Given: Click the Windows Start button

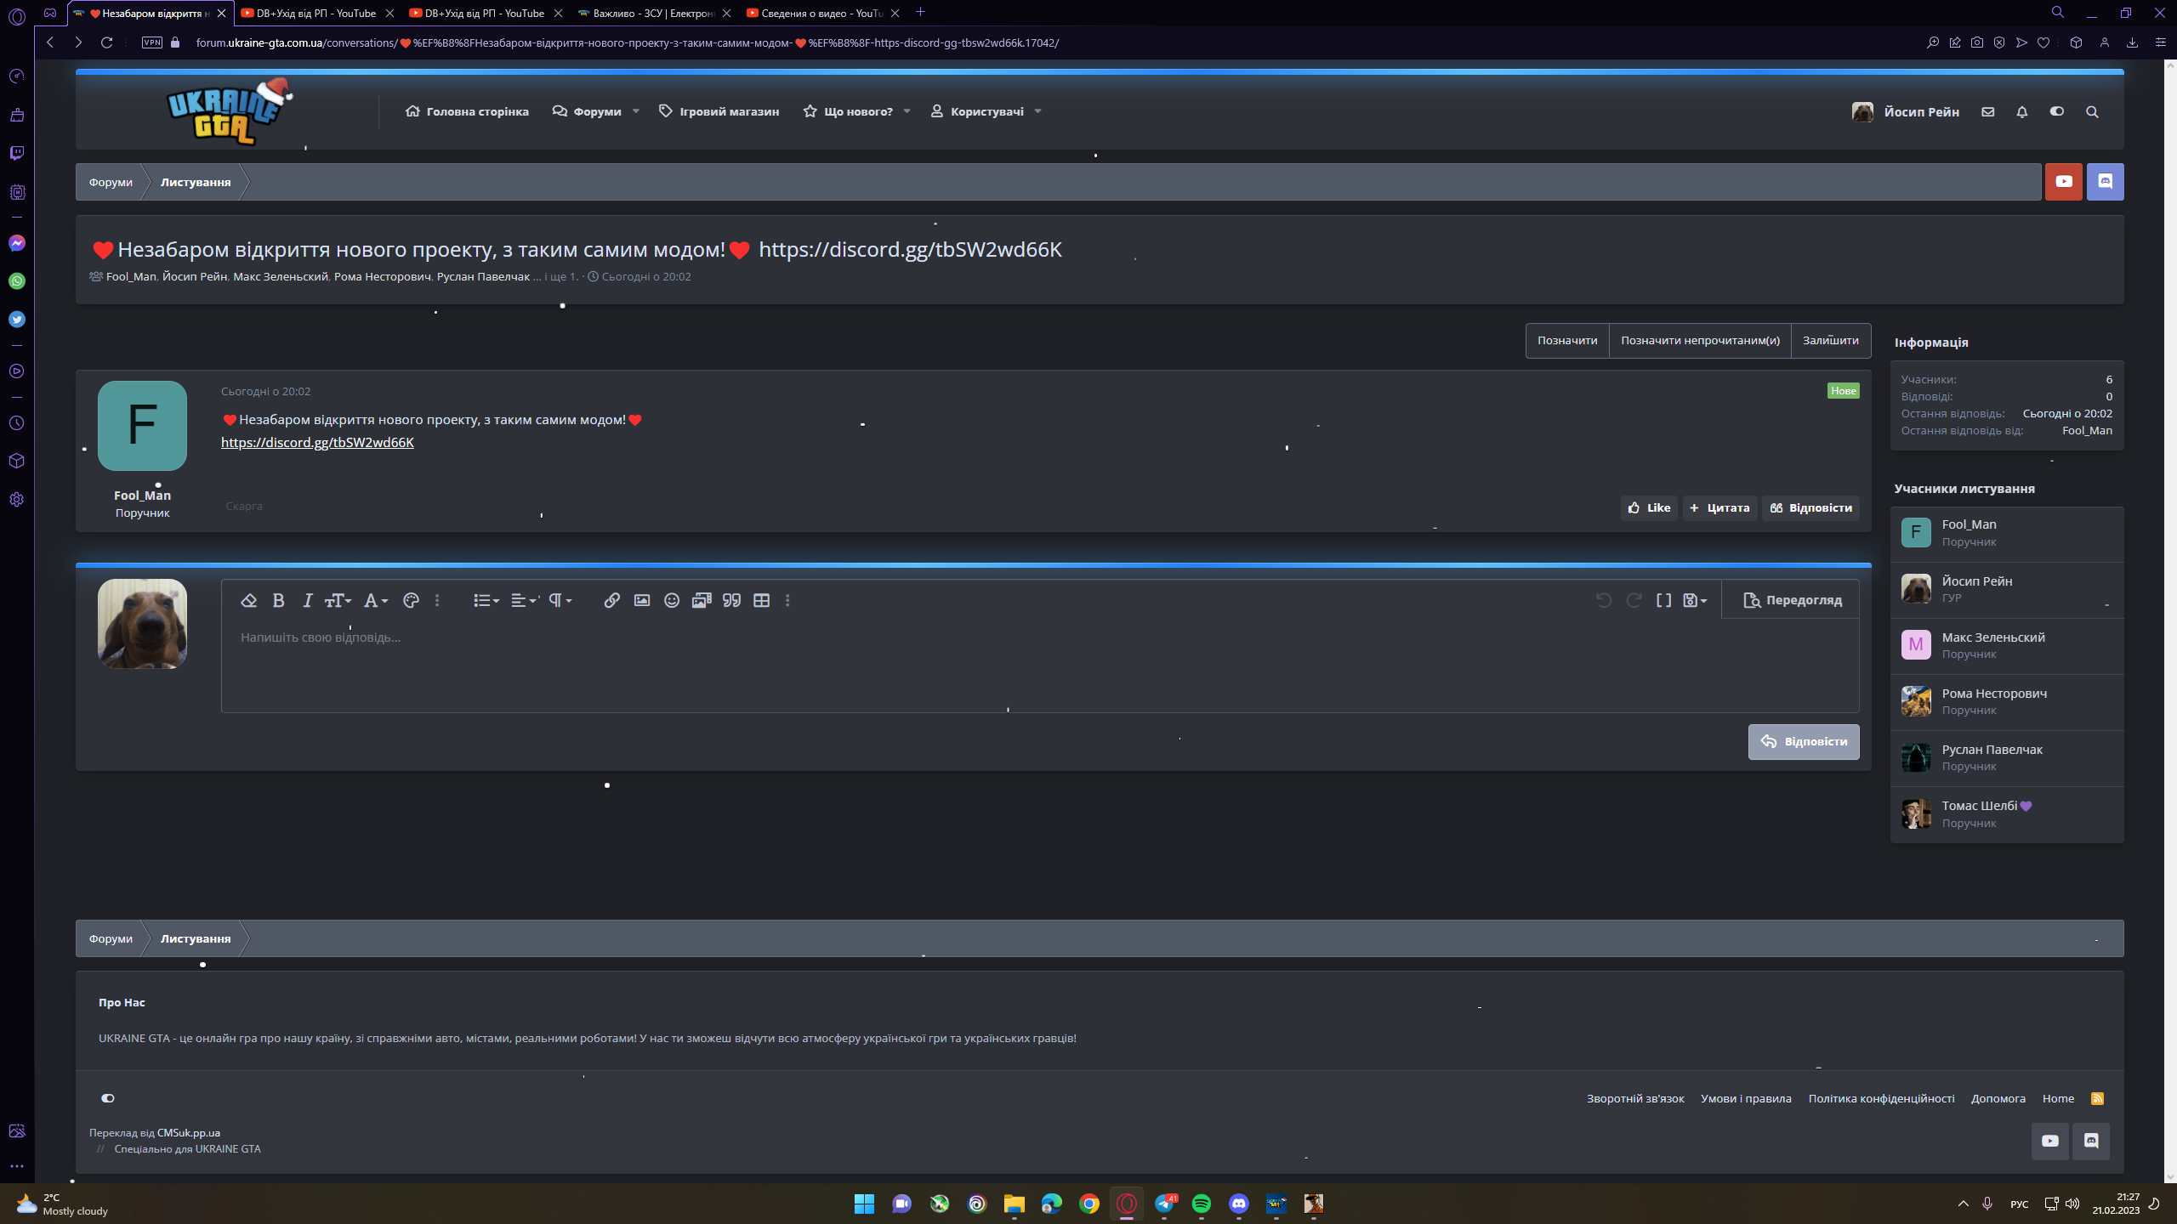Looking at the screenshot, I should click(864, 1204).
